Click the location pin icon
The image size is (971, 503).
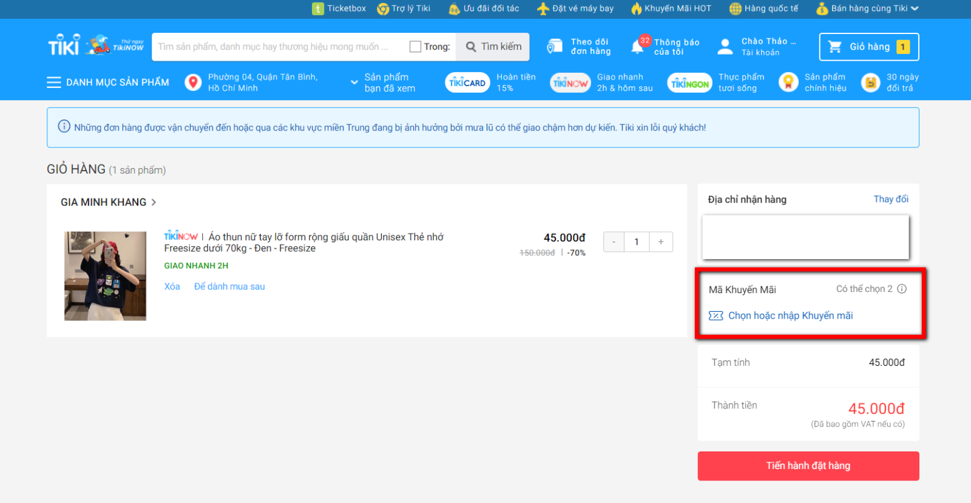click(193, 83)
